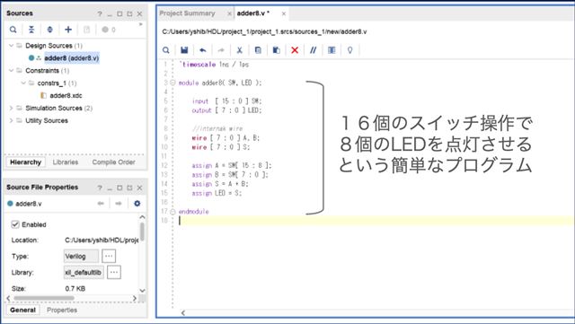This screenshot has width=575, height=324.
Task: Close the adder8.v tab
Action: [284, 13]
